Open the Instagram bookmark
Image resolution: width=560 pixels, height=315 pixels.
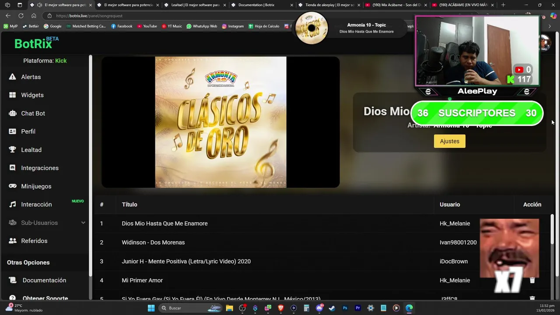pyautogui.click(x=233, y=26)
